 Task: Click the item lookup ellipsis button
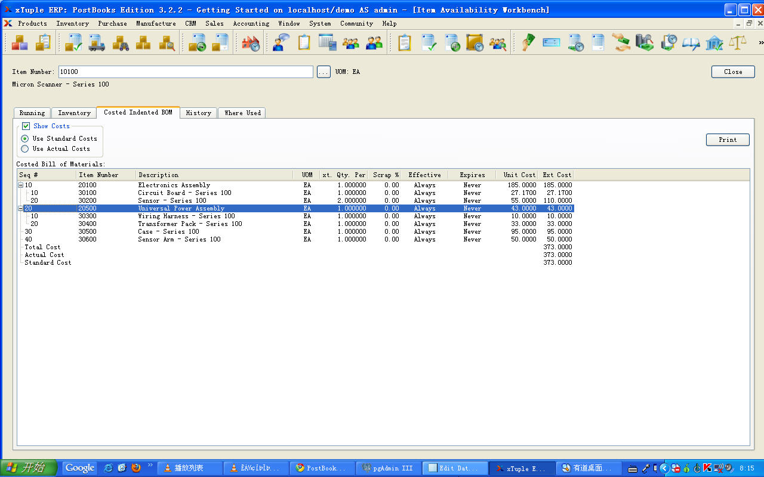point(324,72)
